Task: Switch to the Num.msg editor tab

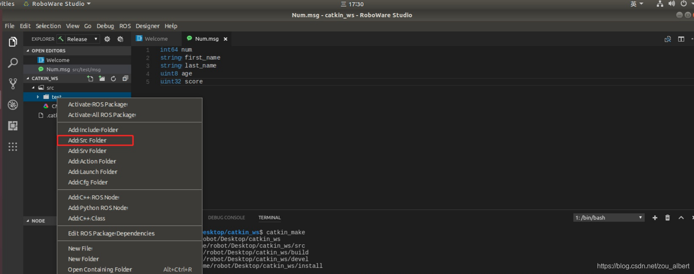Action: [207, 39]
